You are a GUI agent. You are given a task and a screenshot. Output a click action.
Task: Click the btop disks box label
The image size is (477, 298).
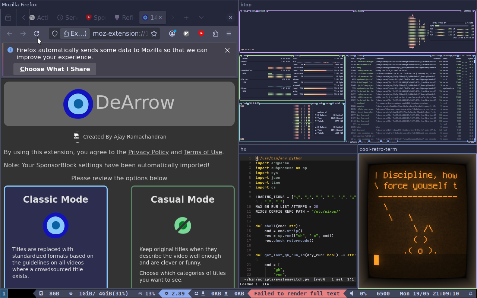(x=297, y=56)
